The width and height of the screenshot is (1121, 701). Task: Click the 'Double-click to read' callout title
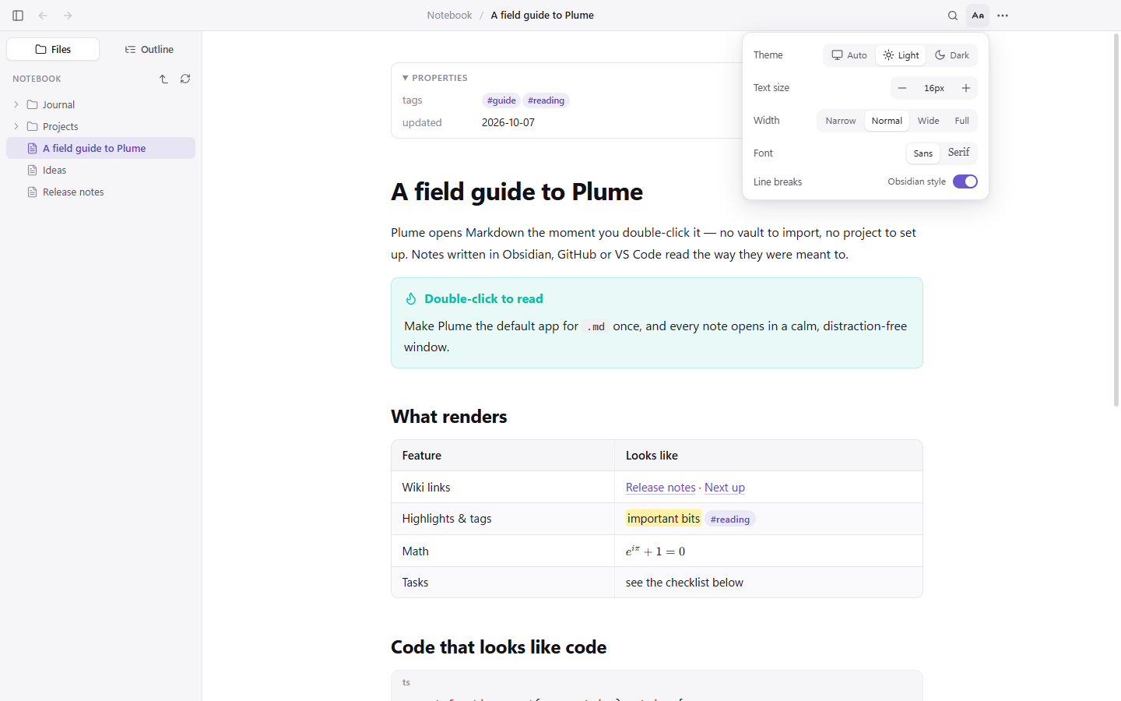(x=483, y=299)
